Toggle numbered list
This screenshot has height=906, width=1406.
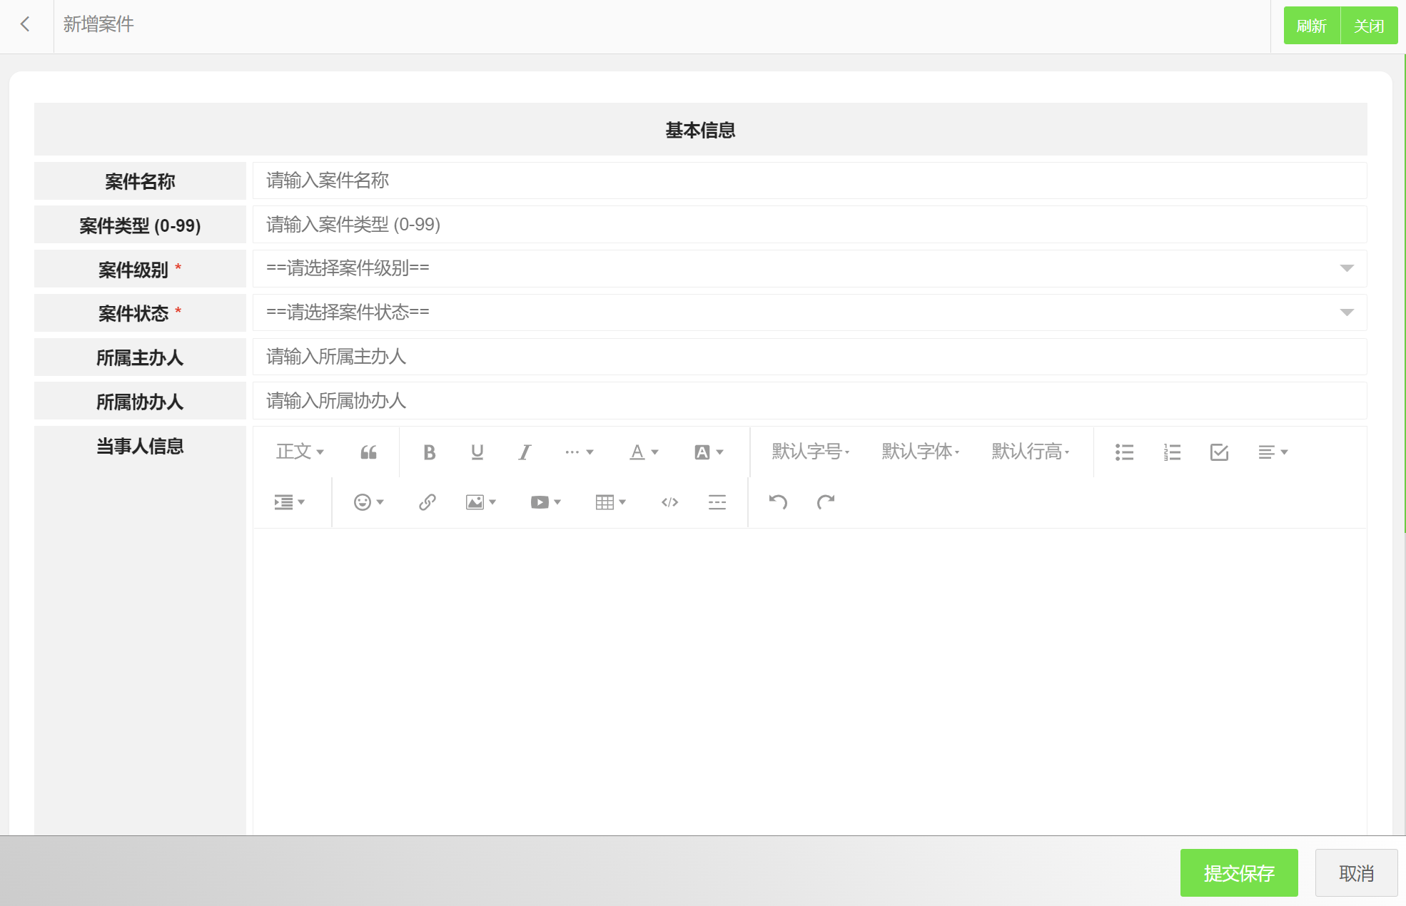1172,452
